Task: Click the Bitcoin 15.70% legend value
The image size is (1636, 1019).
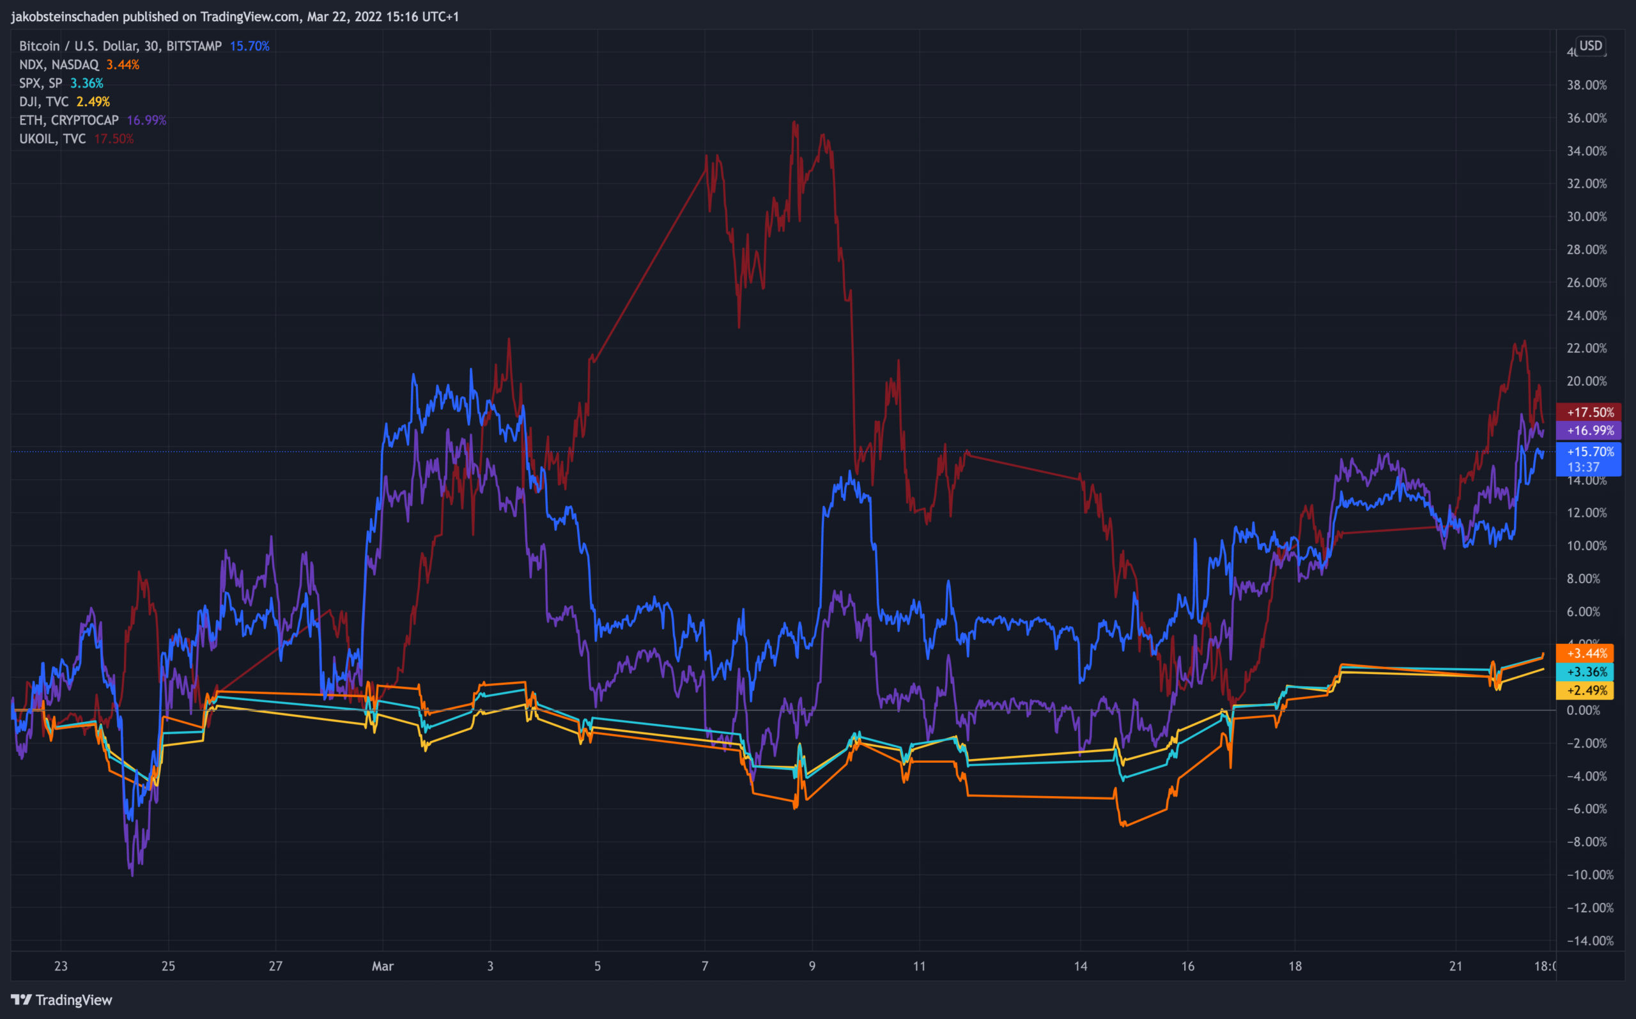Action: tap(249, 46)
